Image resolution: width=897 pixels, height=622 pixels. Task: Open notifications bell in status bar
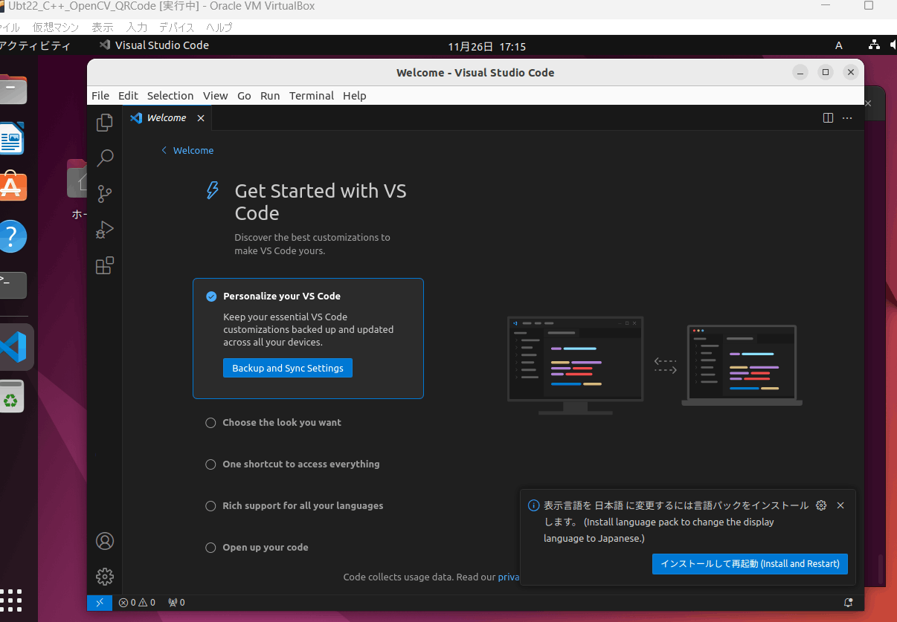pyautogui.click(x=848, y=603)
